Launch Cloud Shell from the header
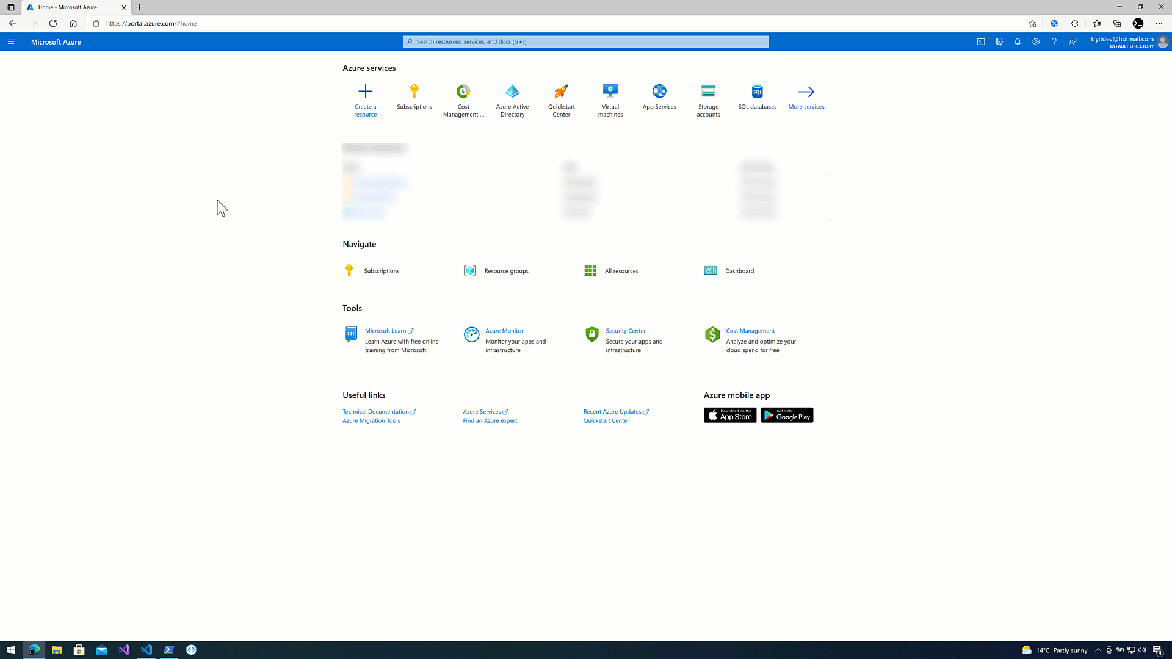This screenshot has width=1172, height=659. [x=981, y=42]
